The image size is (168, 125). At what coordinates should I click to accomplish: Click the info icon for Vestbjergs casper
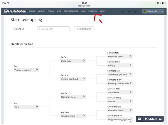tap(37, 70)
